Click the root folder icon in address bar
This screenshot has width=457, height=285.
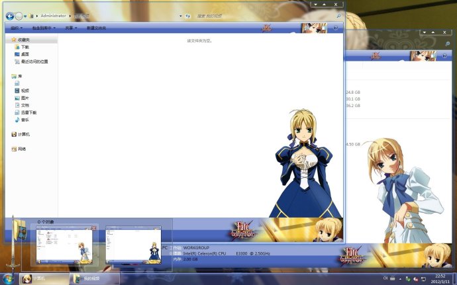click(32, 16)
